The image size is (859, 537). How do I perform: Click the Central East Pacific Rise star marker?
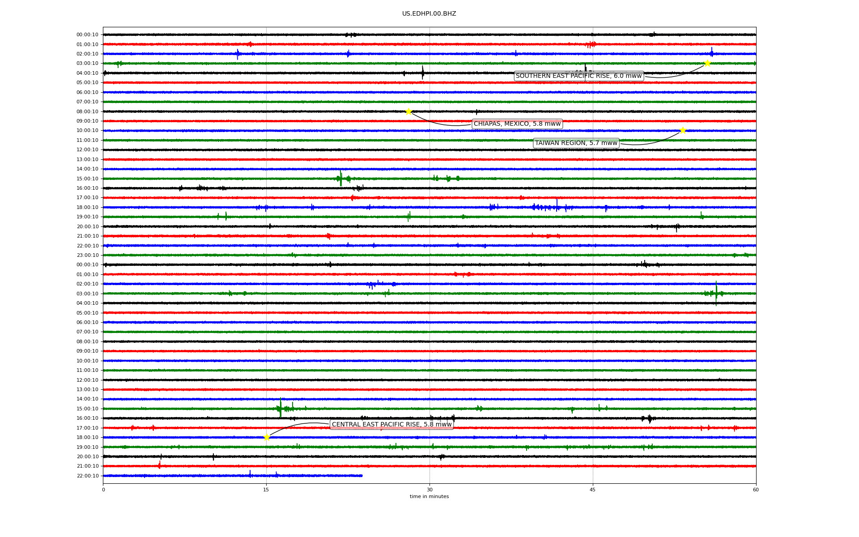coord(267,437)
